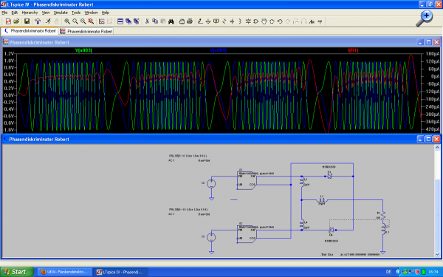Click the Autorange axes icon

(101, 21)
